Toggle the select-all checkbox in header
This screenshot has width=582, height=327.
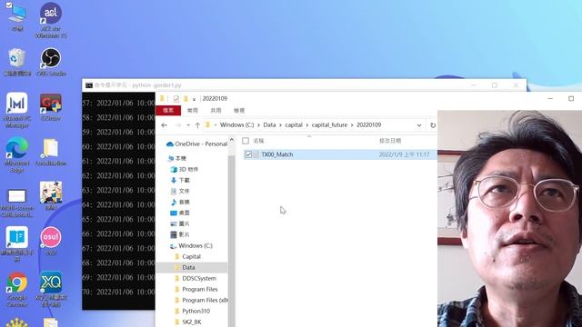pos(246,141)
